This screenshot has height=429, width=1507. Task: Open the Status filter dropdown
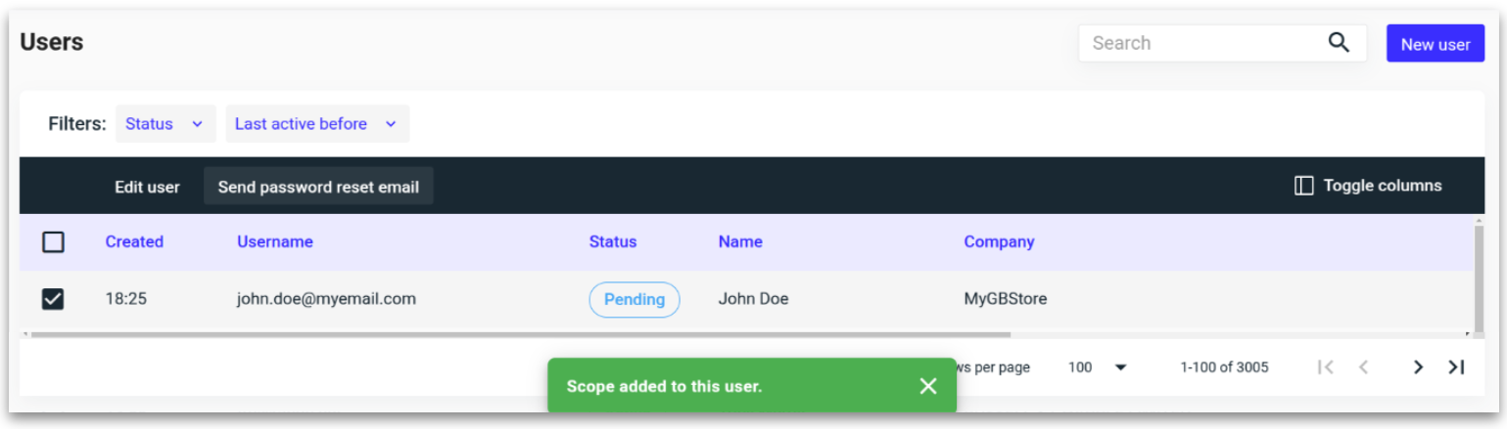(165, 124)
